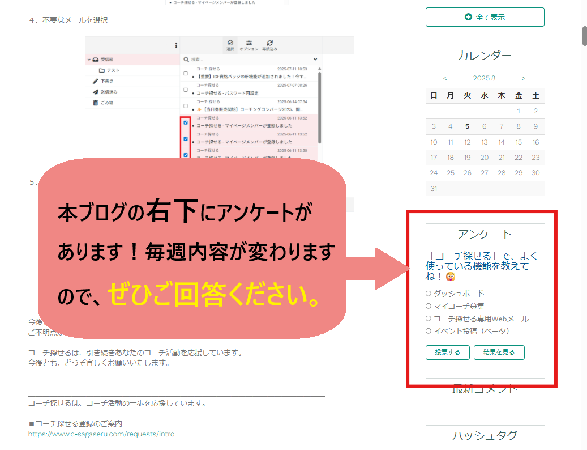Screen dimensions: 587x450
Task: Click the ■コーチ探せる登録のご案内 text
Action: (x=75, y=423)
